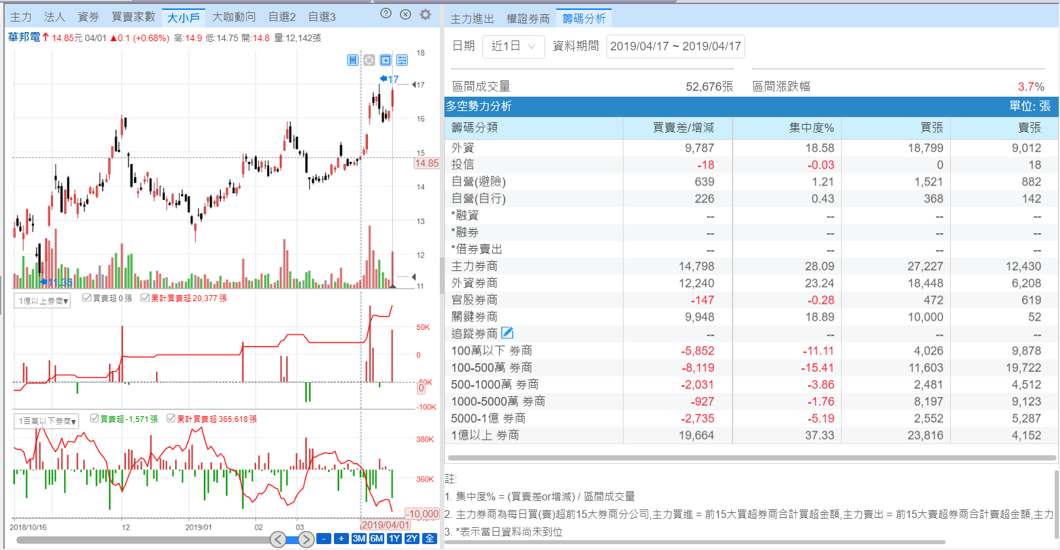Open the 1億以上券商 dropdown
The width and height of the screenshot is (1060, 550).
(x=42, y=301)
